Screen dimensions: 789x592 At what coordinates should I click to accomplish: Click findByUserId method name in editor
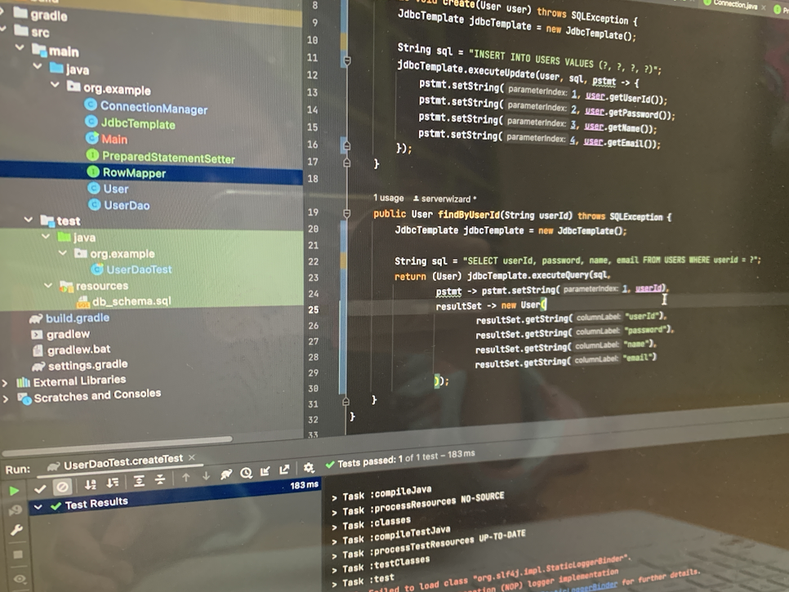tap(469, 216)
